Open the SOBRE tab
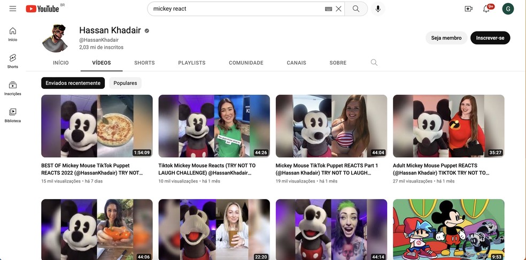The width and height of the screenshot is (526, 260). point(338,63)
